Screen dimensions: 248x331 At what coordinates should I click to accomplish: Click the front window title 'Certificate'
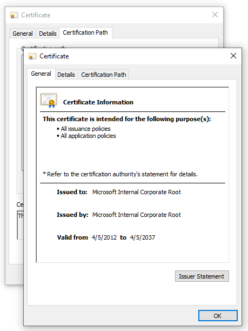pyautogui.click(x=54, y=56)
